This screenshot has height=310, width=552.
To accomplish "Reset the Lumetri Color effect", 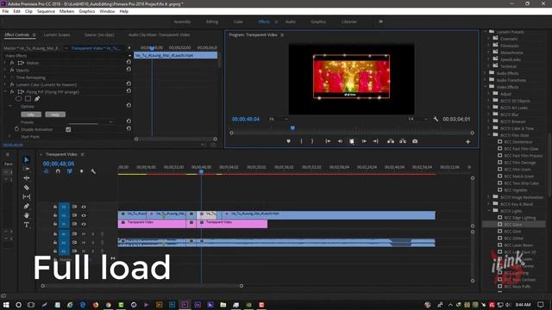I will 129,84.
